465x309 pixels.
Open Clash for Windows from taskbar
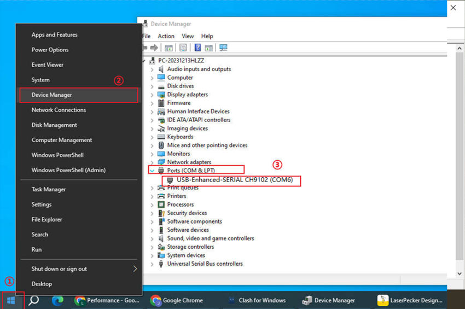tap(257, 300)
